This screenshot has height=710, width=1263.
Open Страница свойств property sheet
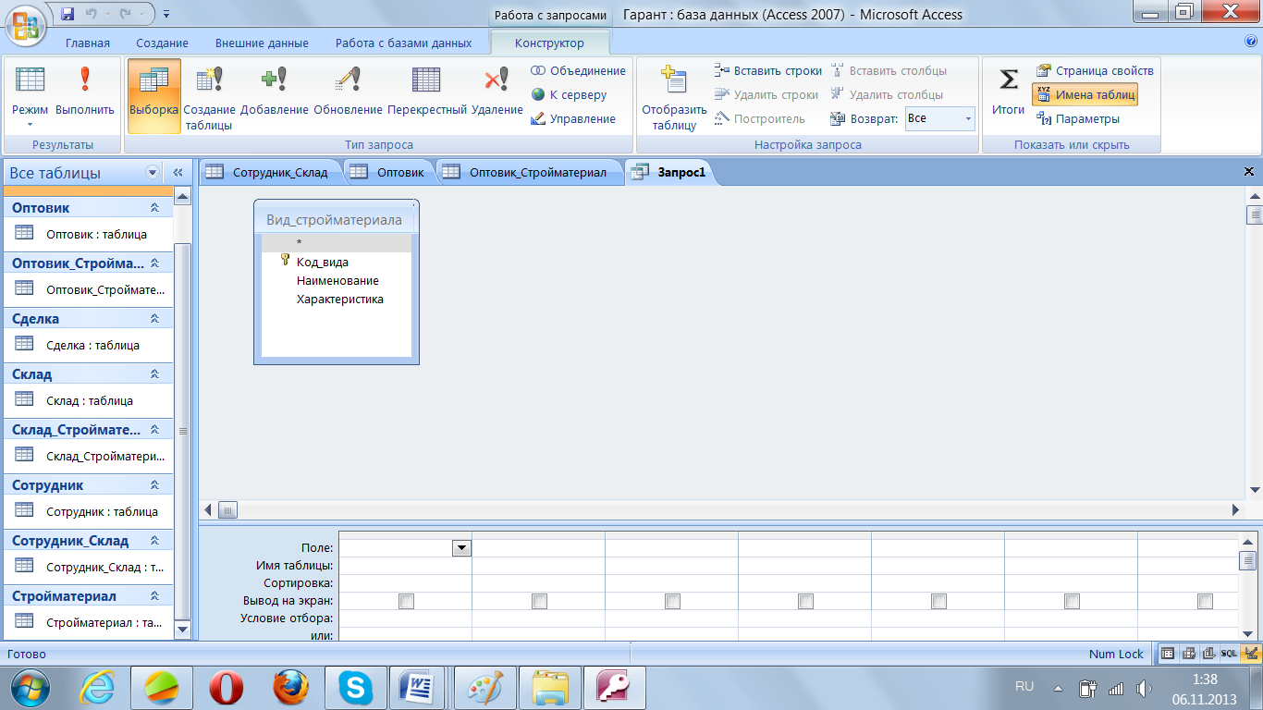pyautogui.click(x=1094, y=70)
